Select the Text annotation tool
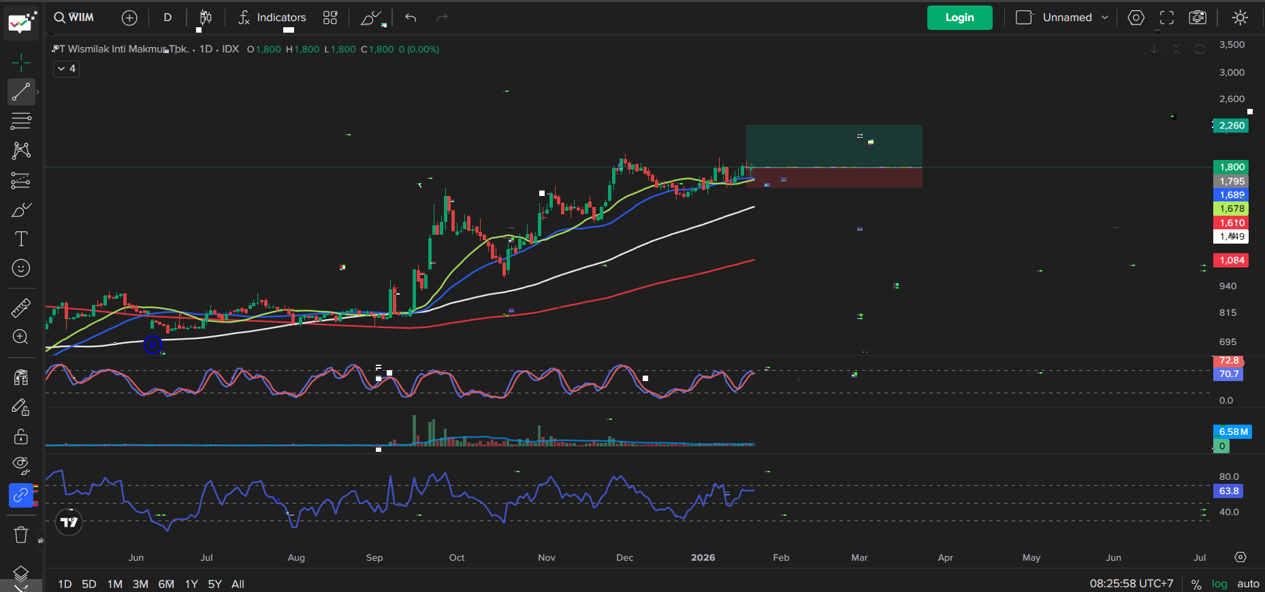Image resolution: width=1265 pixels, height=592 pixels. coord(21,239)
